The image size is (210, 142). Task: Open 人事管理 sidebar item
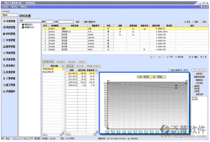pos(9,78)
